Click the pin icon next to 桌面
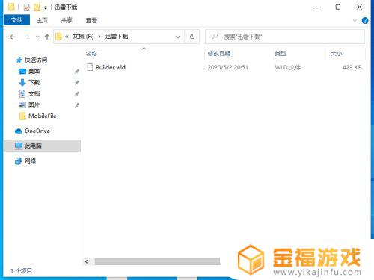The image size is (374, 280). 77,72
